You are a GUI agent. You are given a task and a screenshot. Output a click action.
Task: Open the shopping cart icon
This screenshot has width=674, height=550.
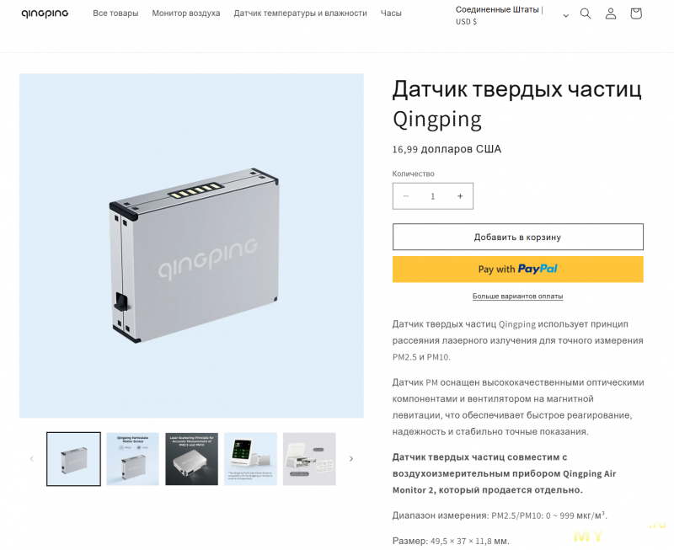click(636, 13)
